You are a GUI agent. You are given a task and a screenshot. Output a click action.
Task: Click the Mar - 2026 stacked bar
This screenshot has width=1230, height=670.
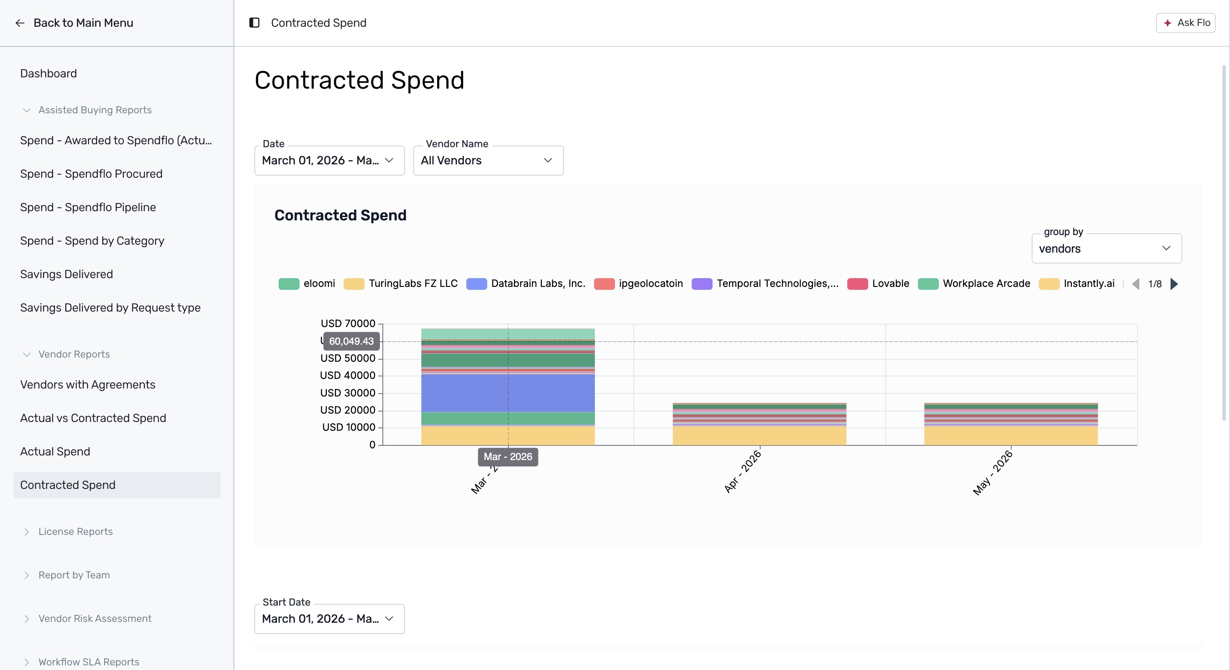pyautogui.click(x=507, y=386)
